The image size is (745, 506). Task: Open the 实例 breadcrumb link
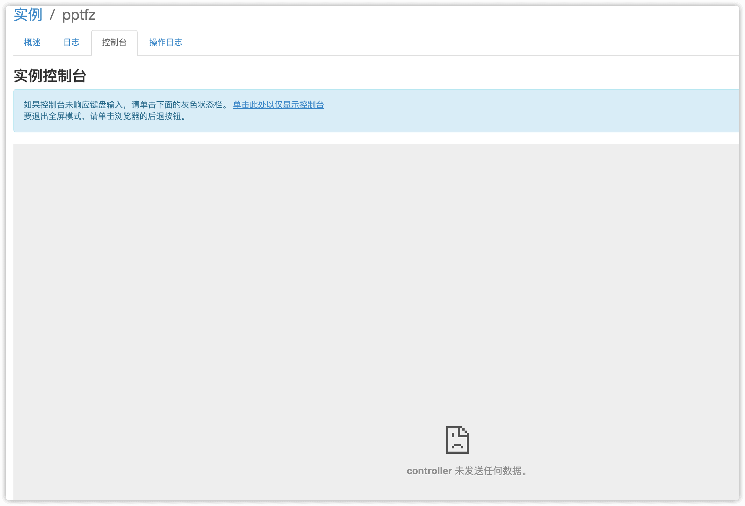28,15
